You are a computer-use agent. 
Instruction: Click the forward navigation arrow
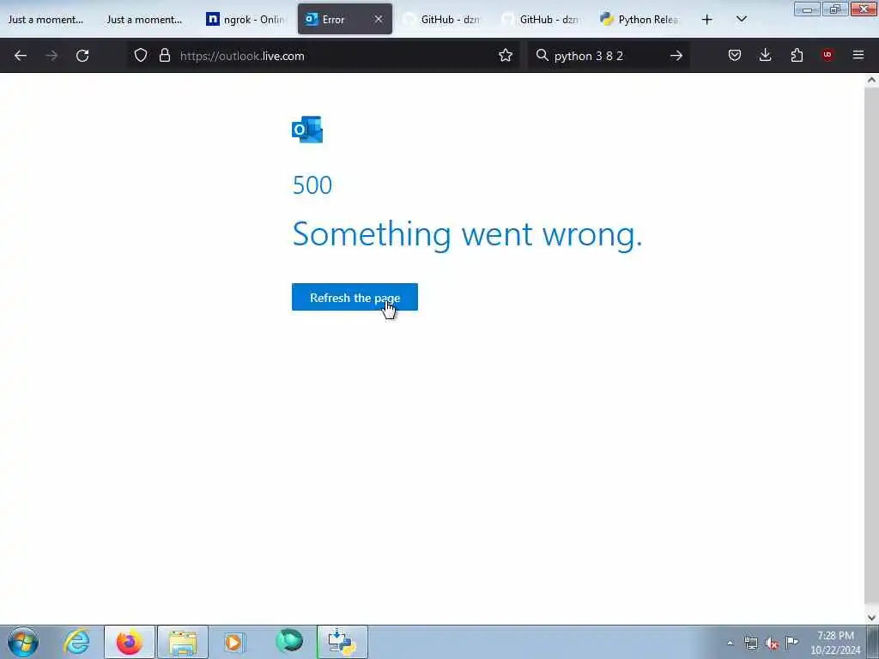tap(52, 56)
